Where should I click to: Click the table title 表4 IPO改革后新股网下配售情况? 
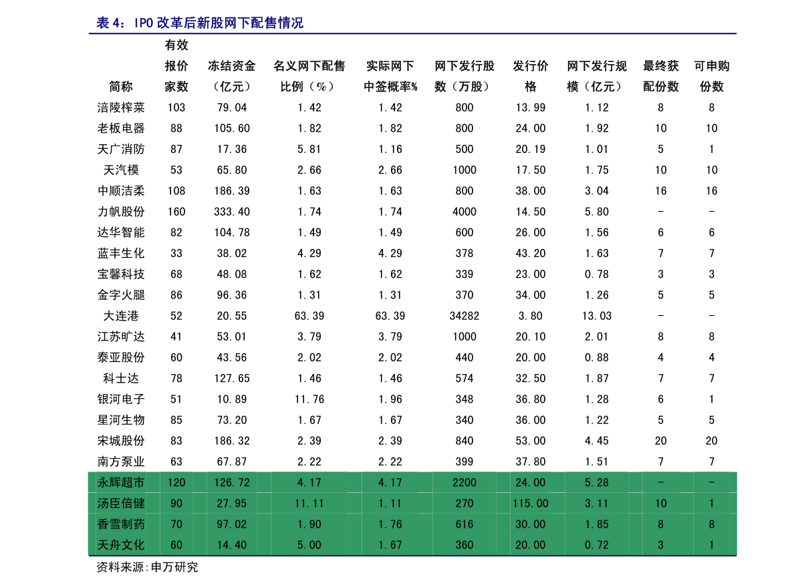click(x=200, y=23)
